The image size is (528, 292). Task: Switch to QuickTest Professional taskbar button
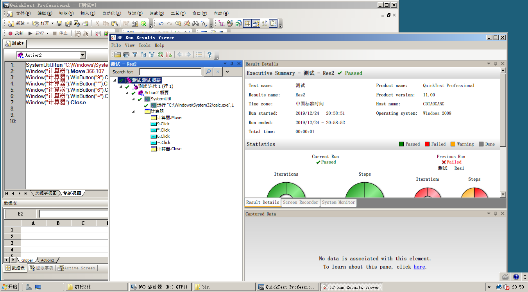(x=288, y=287)
